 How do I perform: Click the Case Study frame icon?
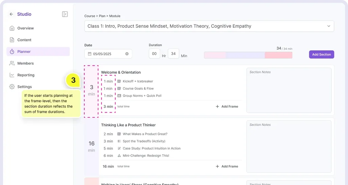pos(119,148)
